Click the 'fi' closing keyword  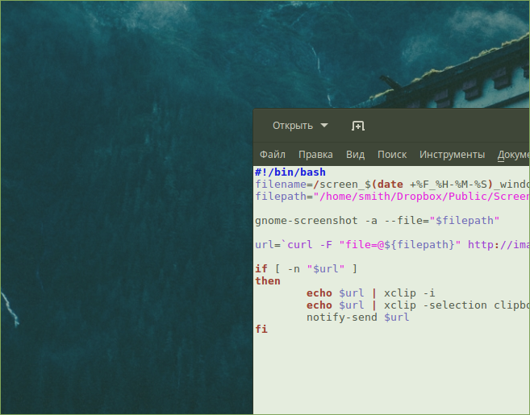(x=261, y=330)
